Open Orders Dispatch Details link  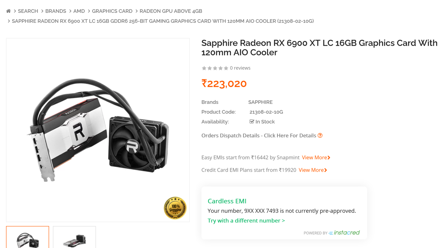[258, 136]
